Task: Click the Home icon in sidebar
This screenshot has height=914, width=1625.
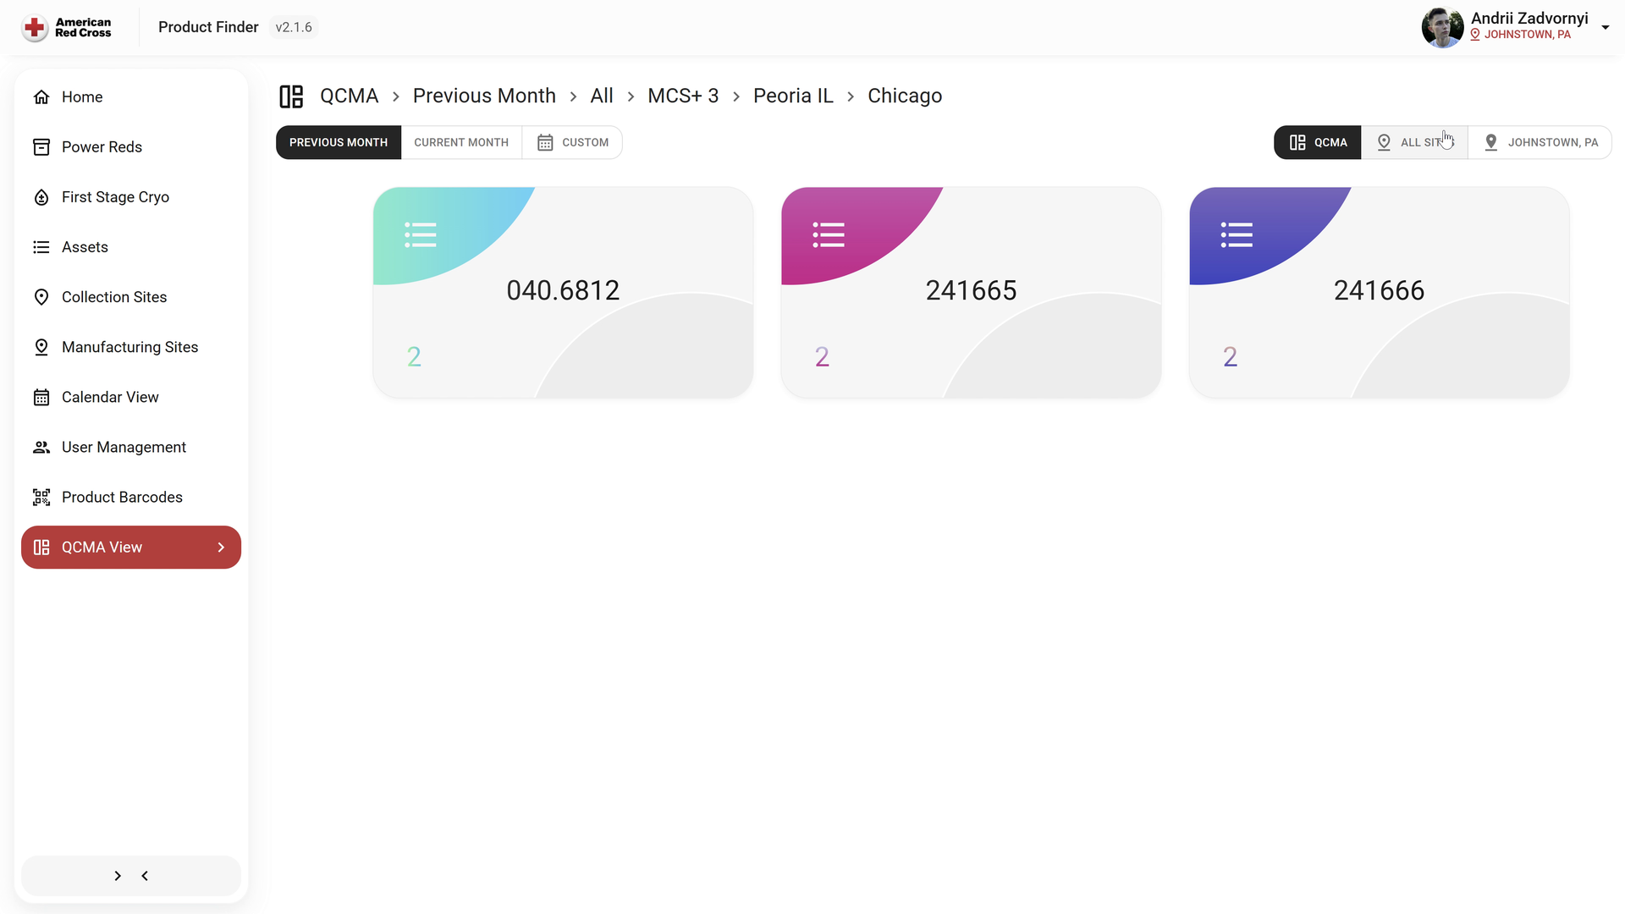Action: click(41, 97)
